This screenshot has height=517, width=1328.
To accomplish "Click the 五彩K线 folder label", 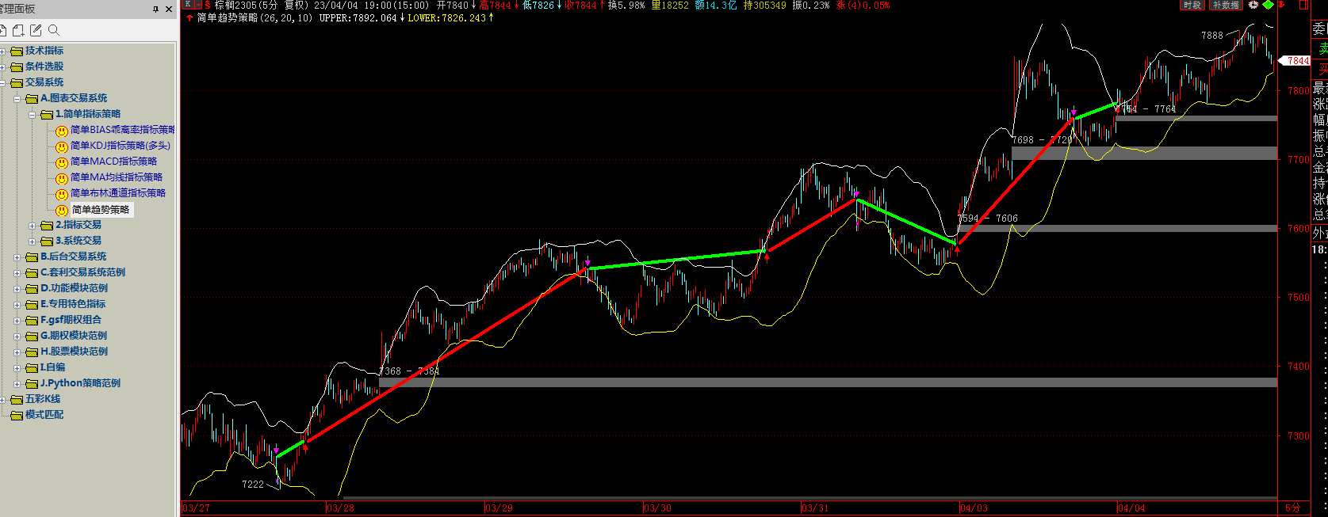I will point(43,399).
